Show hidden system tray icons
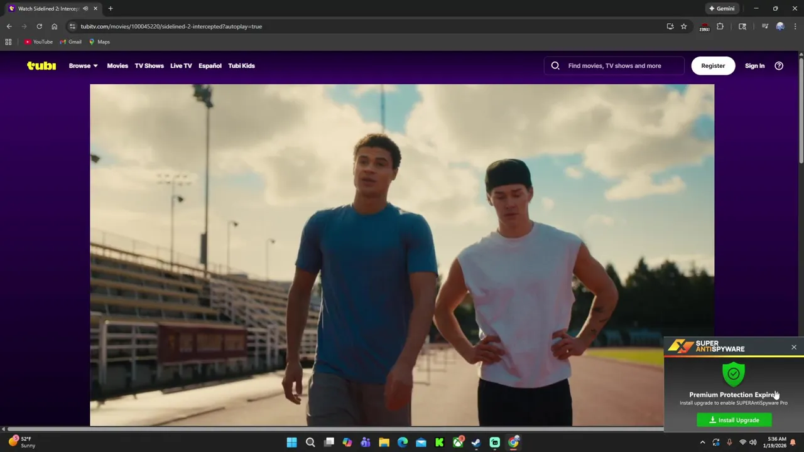The width and height of the screenshot is (804, 452). click(703, 443)
